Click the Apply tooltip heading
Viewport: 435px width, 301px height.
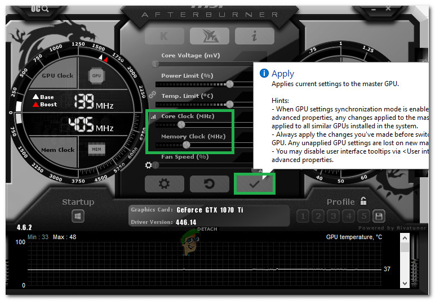(283, 74)
